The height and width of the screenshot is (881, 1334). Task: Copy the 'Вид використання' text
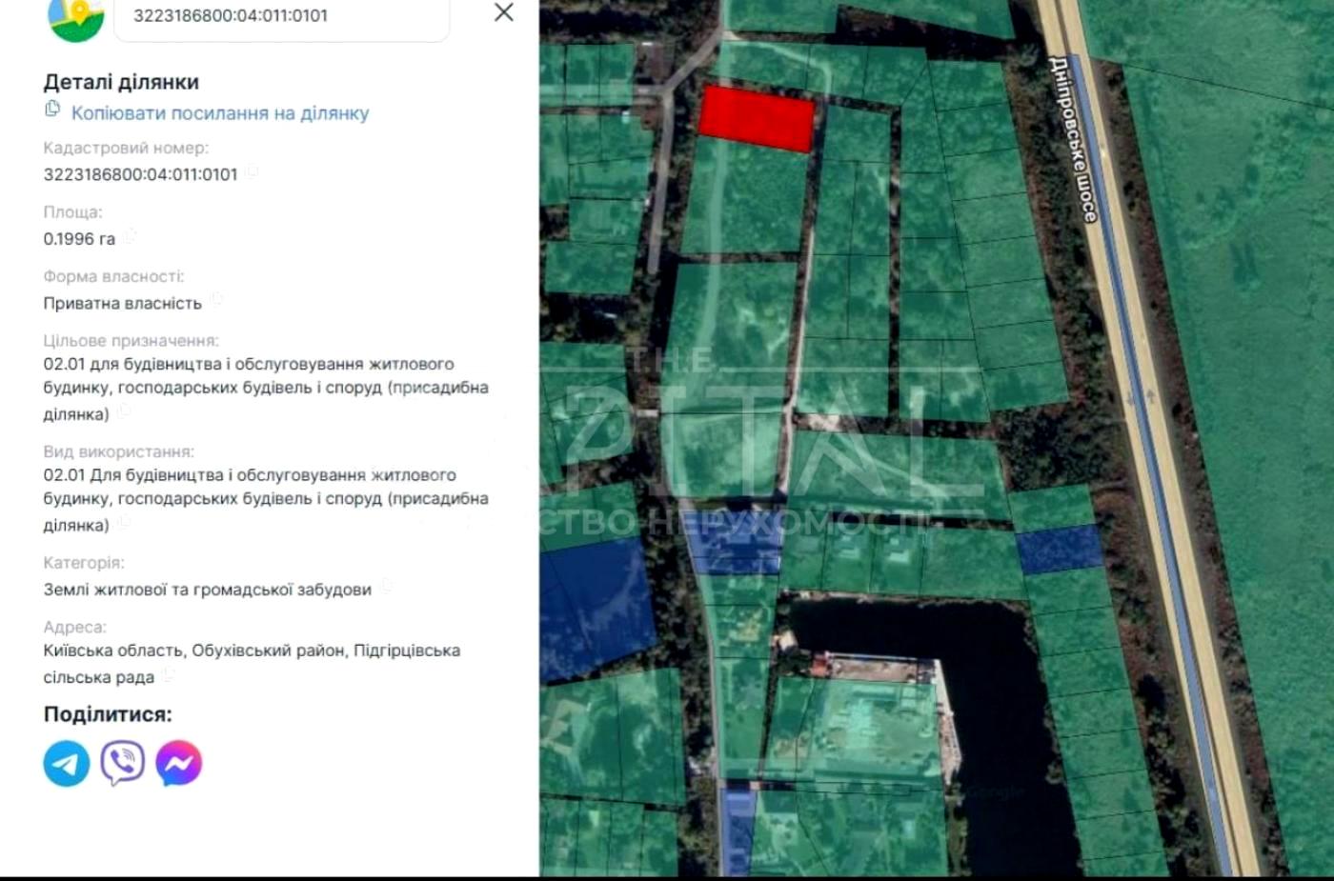point(124,523)
